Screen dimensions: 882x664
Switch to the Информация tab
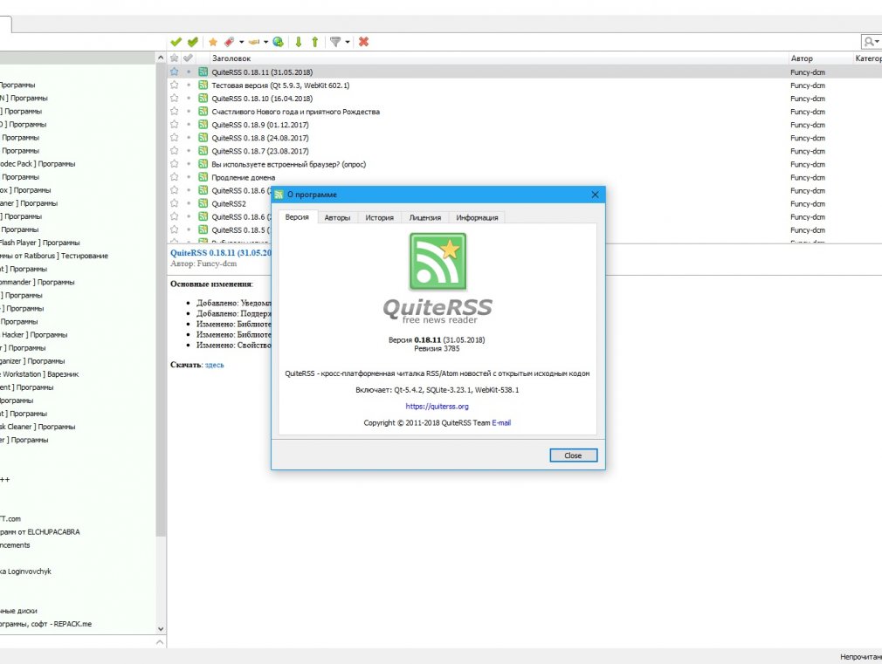[477, 217]
